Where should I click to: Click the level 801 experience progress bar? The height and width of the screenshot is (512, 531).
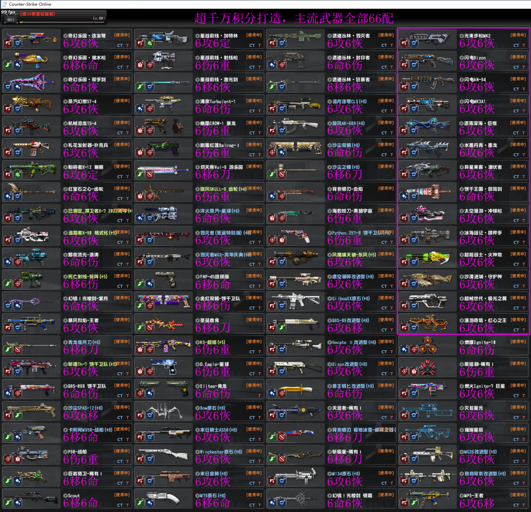tap(61, 22)
